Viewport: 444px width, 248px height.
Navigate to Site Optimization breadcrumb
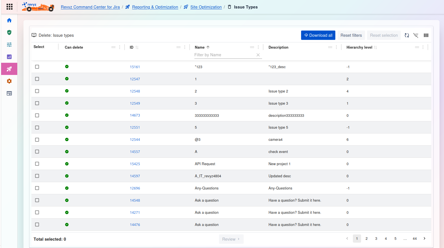tap(206, 7)
